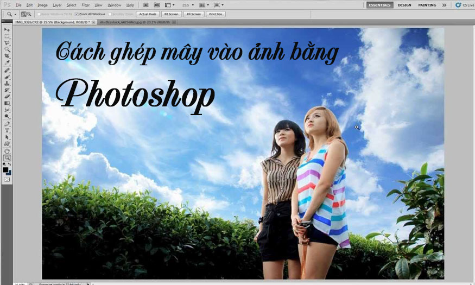Select the History Brush tool
This screenshot has height=285, width=475.
coord(7,90)
